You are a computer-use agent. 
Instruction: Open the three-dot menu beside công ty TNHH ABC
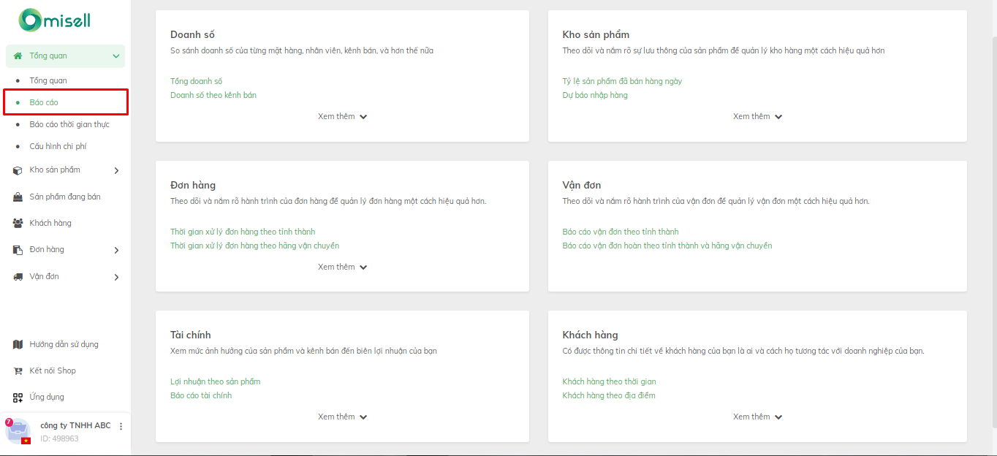pyautogui.click(x=121, y=426)
